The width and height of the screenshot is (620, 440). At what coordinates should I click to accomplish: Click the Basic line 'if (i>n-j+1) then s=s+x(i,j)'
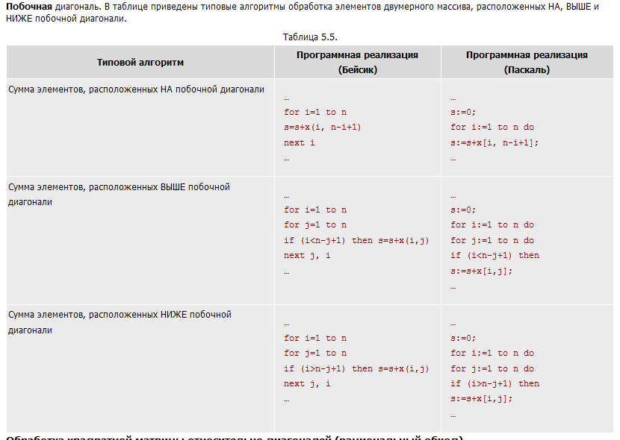coord(356,368)
